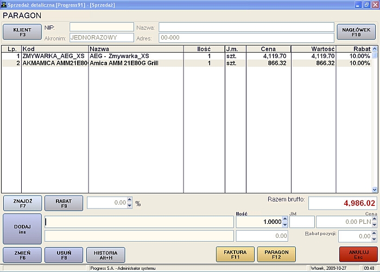Click table scrollbar up arrow
Screen dimensions: 380x272
click(x=375, y=49)
